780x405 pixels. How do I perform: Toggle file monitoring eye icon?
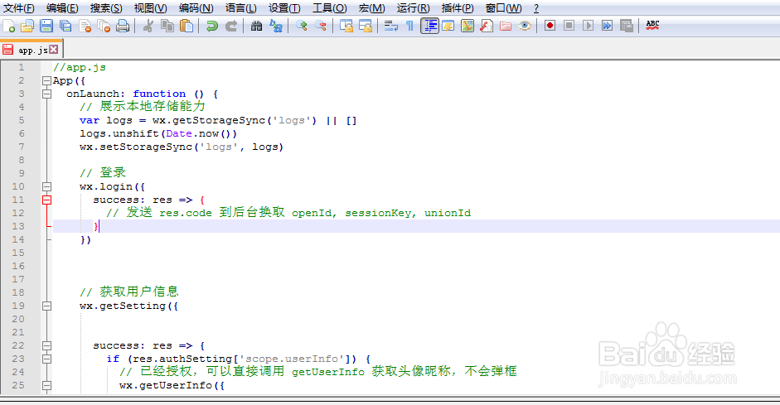point(525,26)
